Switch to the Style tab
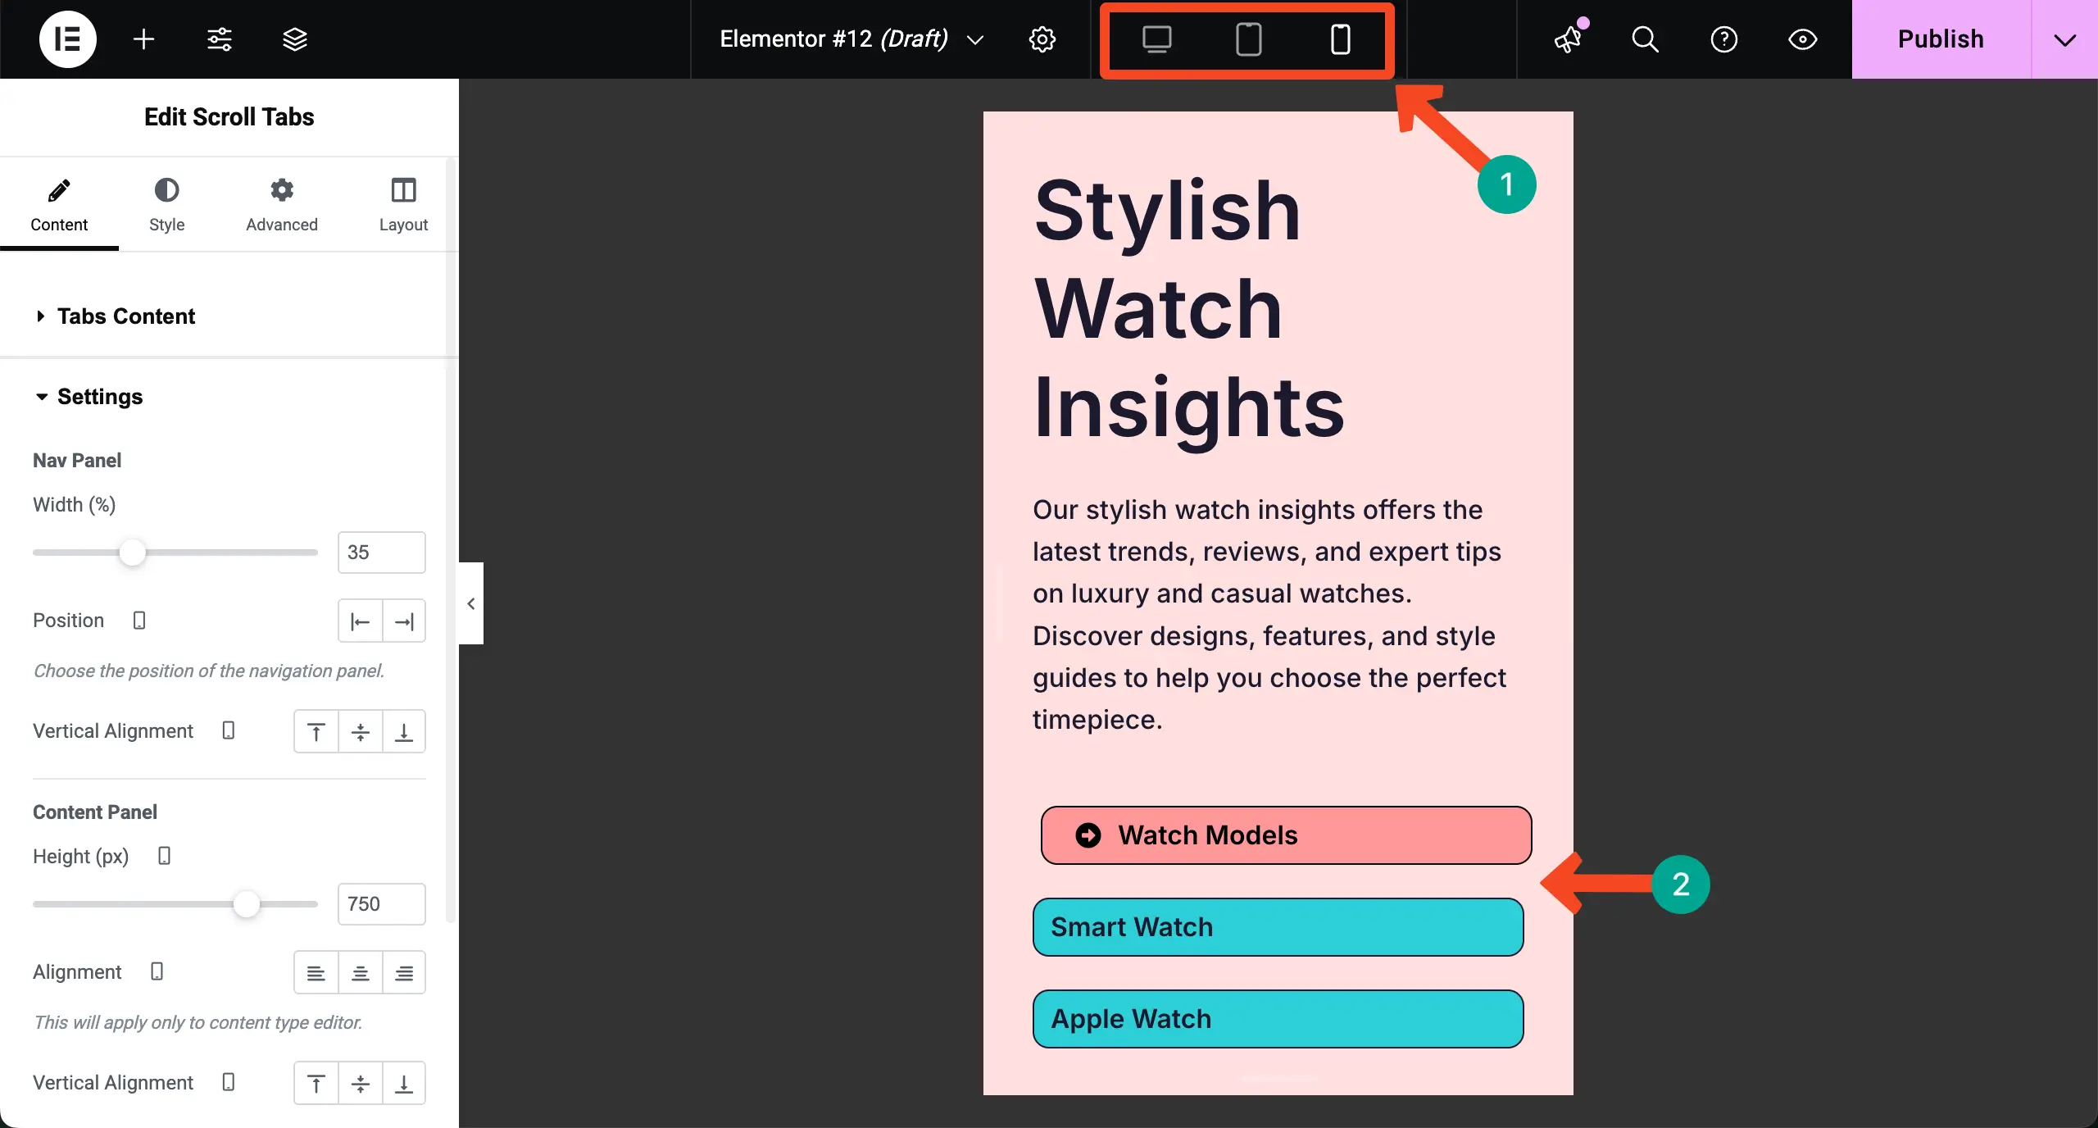The width and height of the screenshot is (2098, 1128). (166, 205)
